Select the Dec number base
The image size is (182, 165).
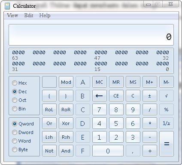(19, 92)
